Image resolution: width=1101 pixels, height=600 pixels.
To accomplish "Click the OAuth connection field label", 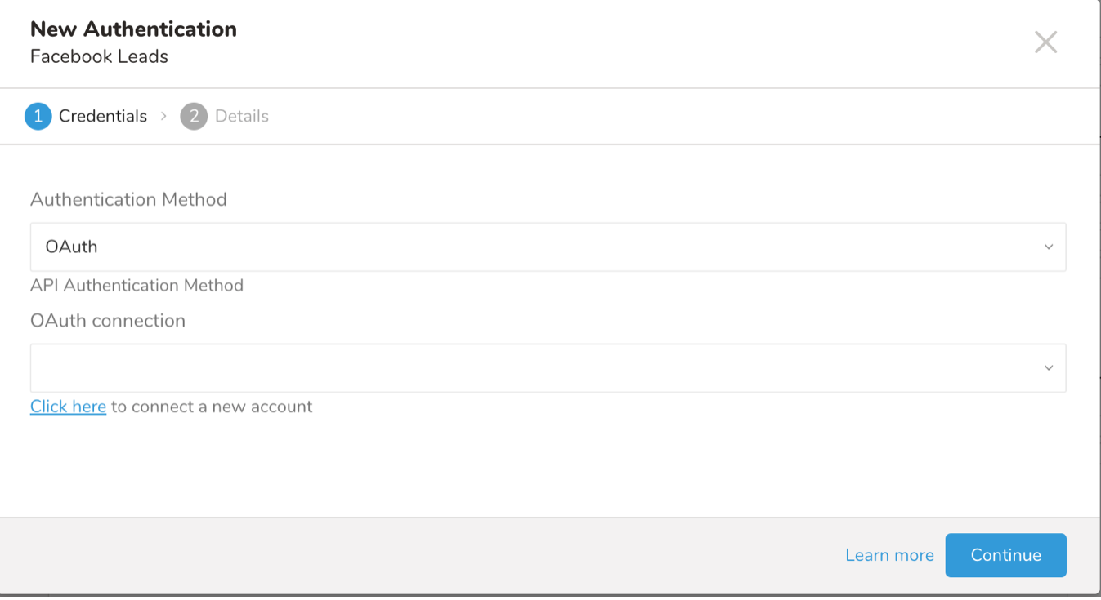I will tap(108, 321).
